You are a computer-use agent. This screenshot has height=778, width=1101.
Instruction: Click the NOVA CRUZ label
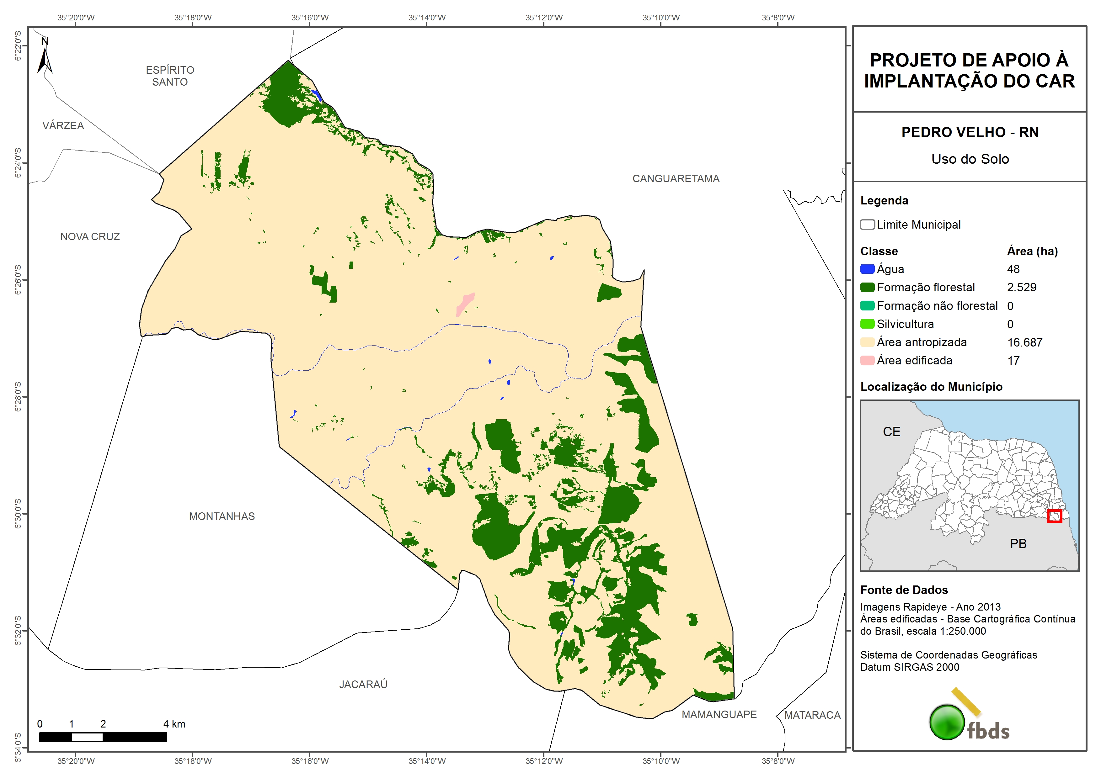point(90,236)
